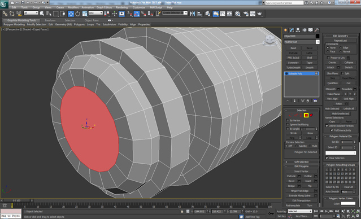Image resolution: width=361 pixels, height=219 pixels.
Task: Uncheck Full Interactivity checkbox
Action: (332, 130)
